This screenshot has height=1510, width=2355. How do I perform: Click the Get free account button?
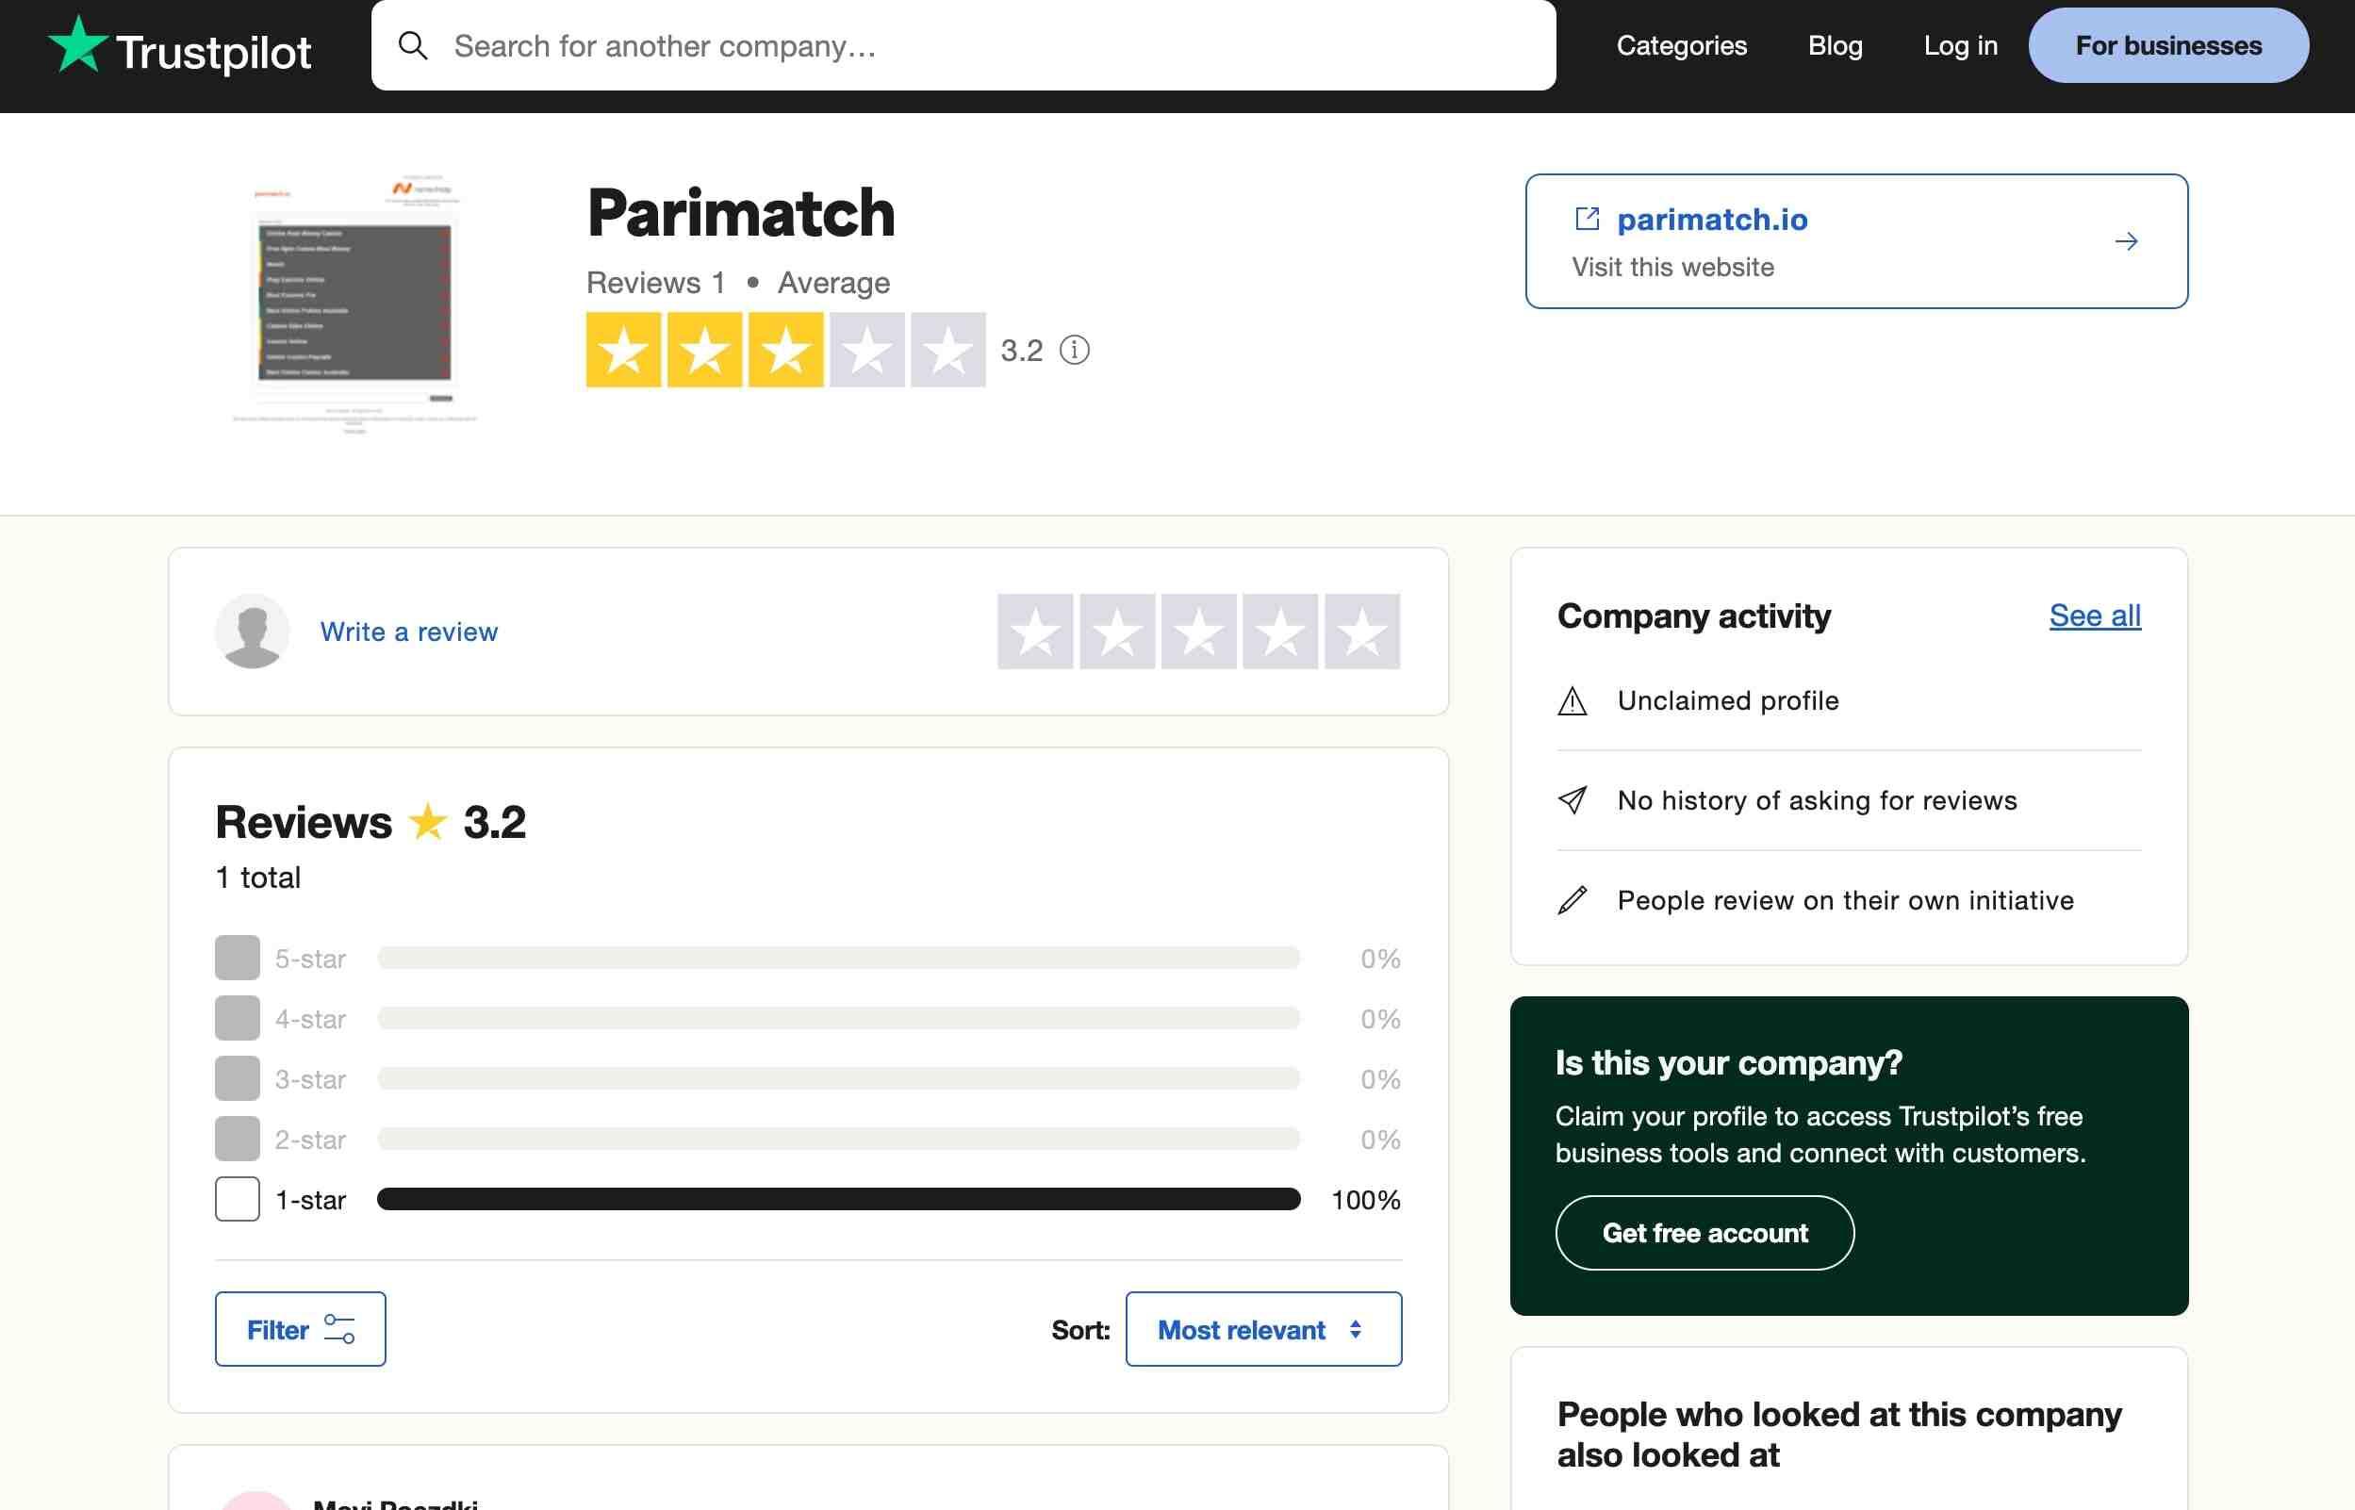tap(1704, 1233)
